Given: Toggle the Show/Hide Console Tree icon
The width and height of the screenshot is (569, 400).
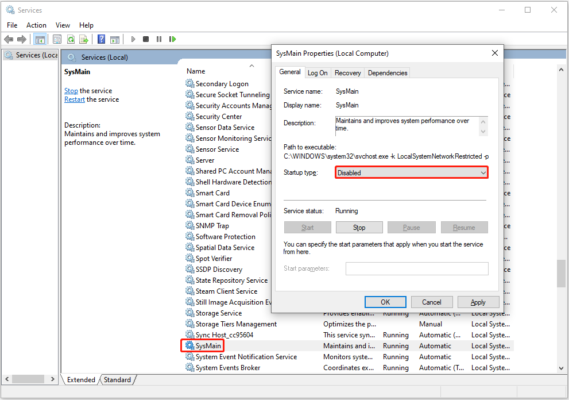Looking at the screenshot, I should pyautogui.click(x=40, y=39).
